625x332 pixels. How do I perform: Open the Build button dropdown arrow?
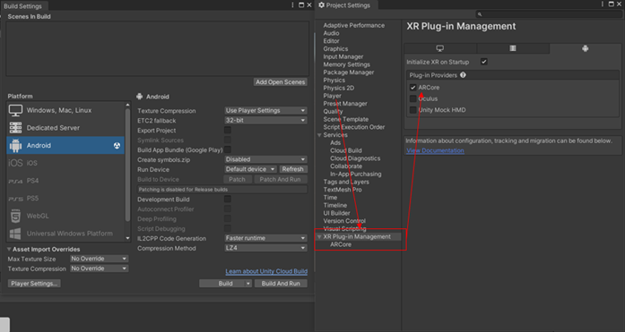[247, 284]
